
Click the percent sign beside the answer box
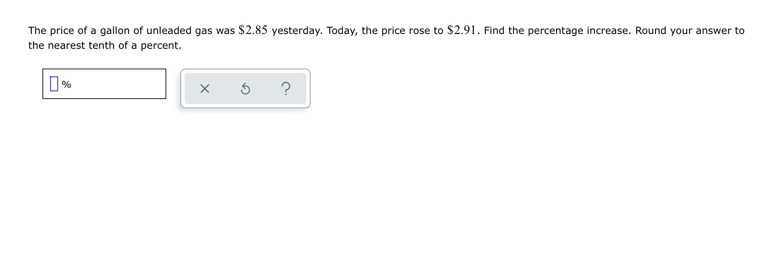click(x=66, y=85)
